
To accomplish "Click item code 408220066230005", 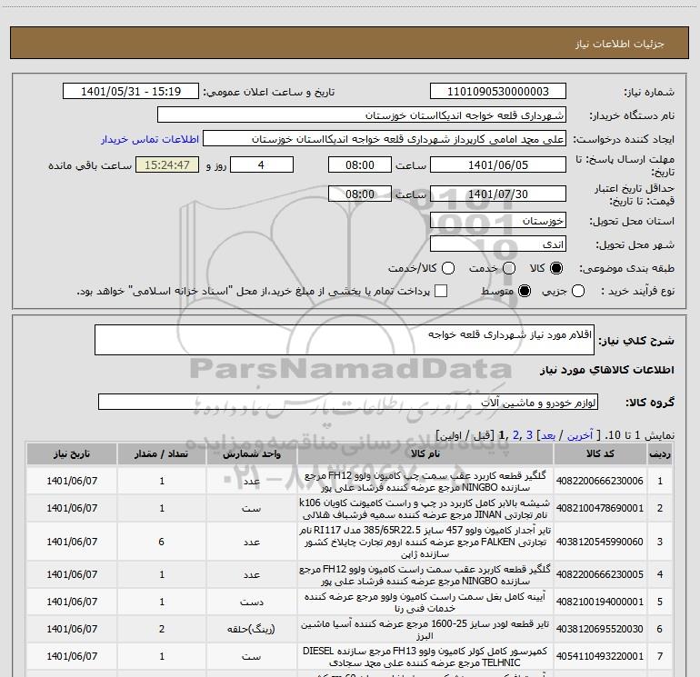I will click(x=600, y=574).
